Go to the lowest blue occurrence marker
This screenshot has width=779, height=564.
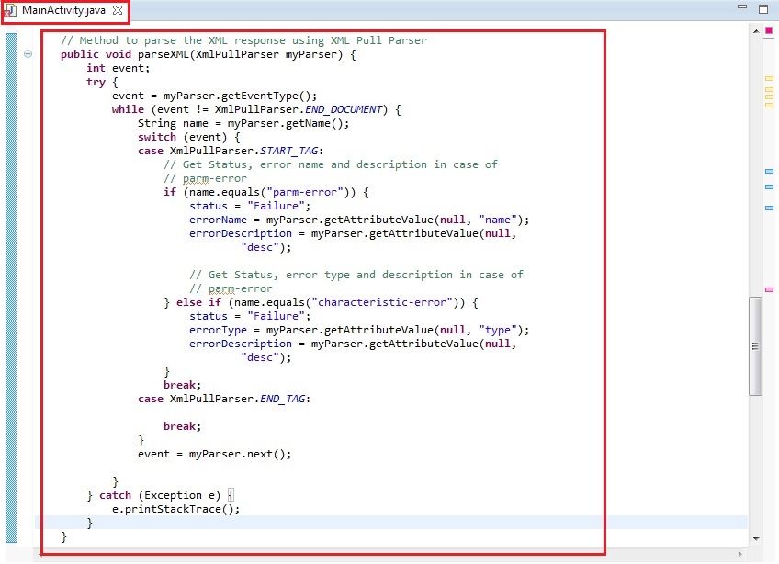(769, 209)
